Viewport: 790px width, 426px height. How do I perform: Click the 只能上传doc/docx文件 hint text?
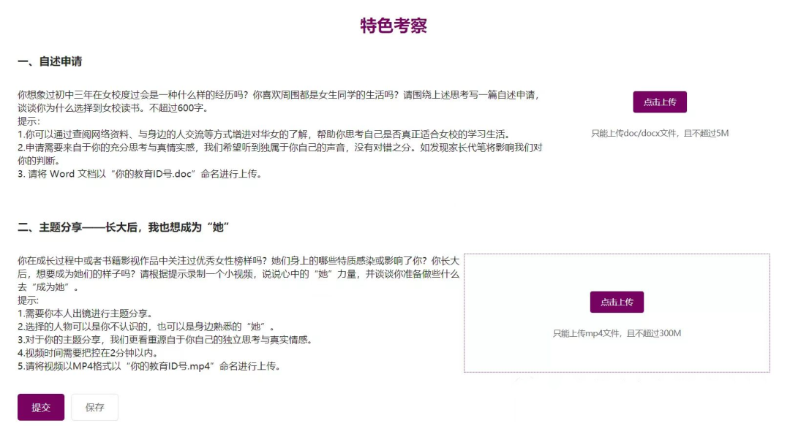point(660,134)
